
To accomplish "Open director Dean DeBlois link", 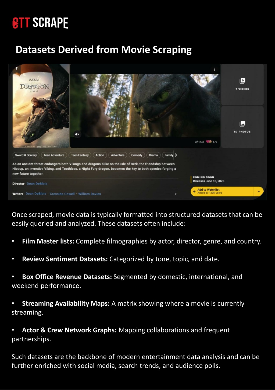I will pyautogui.click(x=37, y=184).
